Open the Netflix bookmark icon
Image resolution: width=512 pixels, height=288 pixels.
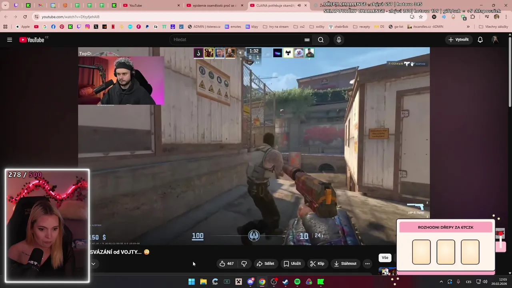click(113, 27)
